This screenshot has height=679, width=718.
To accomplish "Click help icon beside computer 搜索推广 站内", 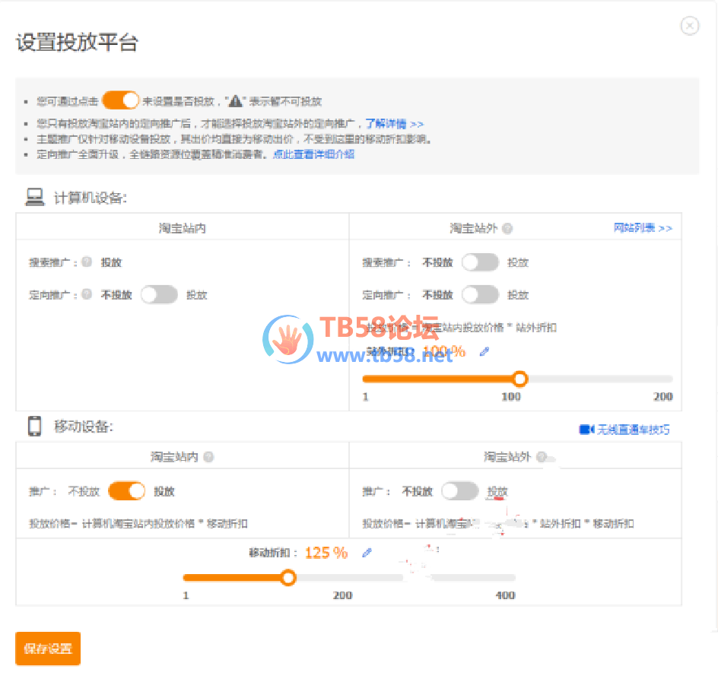I will (x=87, y=262).
